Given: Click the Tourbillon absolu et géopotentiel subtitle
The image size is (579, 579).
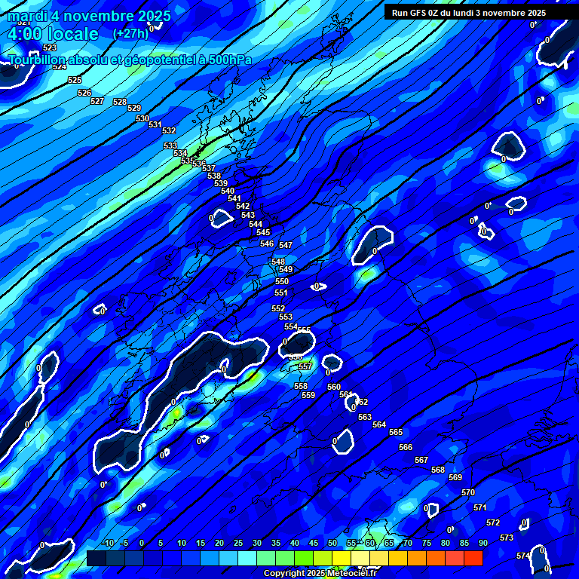Looking at the screenshot, I should tap(130, 60).
